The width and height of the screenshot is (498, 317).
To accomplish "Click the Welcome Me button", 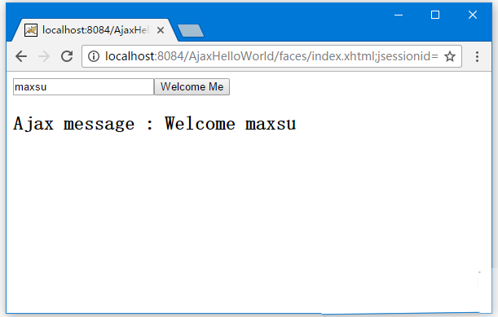I will click(192, 86).
